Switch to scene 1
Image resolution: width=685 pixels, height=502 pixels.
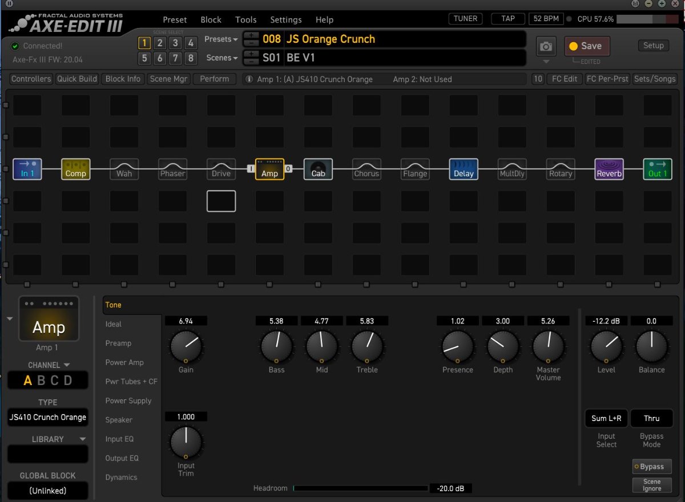pos(144,43)
